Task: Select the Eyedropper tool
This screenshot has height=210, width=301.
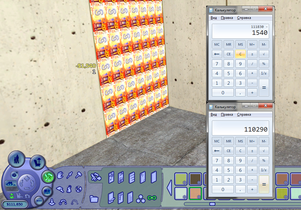Action: point(70,175)
